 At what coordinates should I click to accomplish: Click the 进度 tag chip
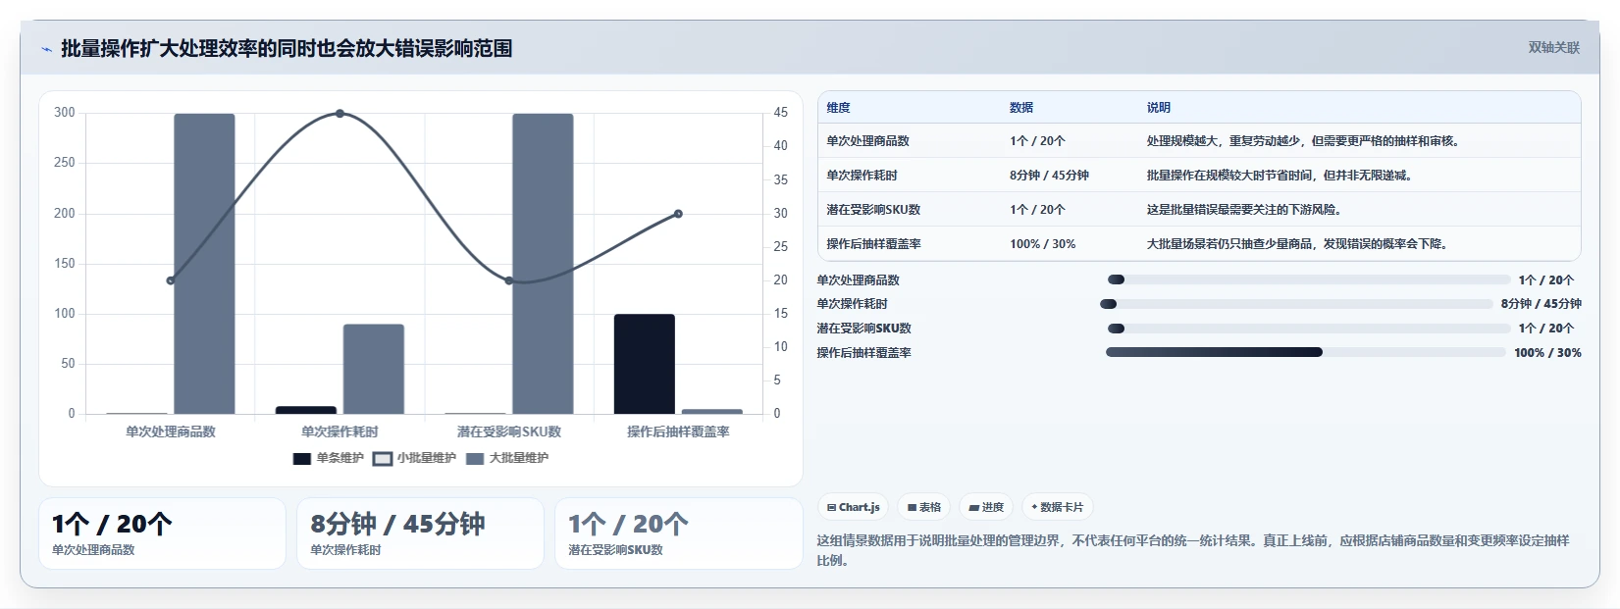986,507
